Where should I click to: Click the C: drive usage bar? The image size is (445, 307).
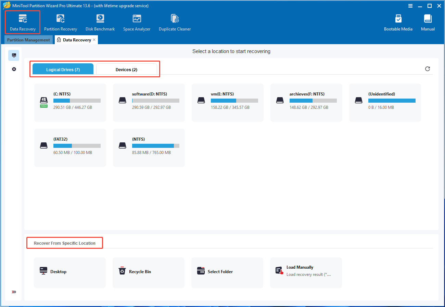(77, 101)
